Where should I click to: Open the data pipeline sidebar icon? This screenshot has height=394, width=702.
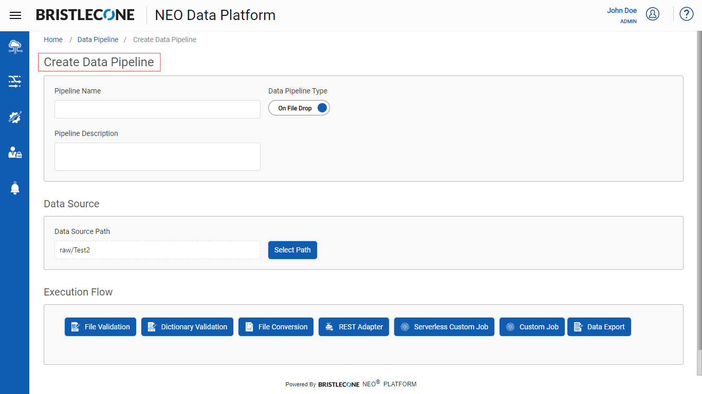coord(15,82)
